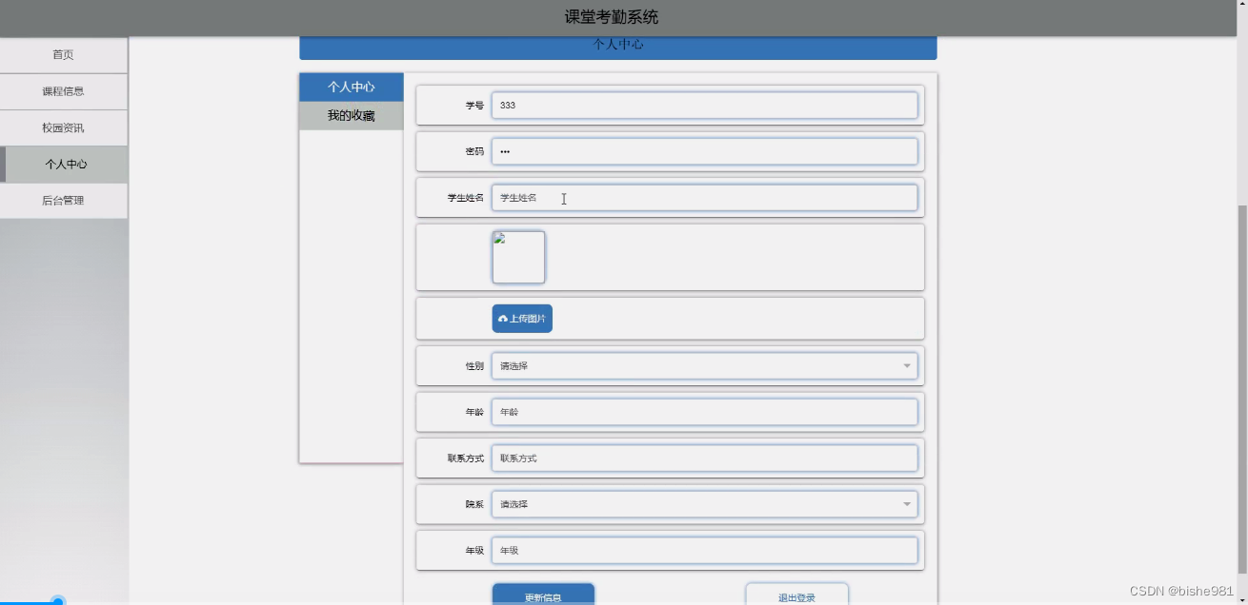Open 课程信息 in the sidebar

tap(63, 91)
